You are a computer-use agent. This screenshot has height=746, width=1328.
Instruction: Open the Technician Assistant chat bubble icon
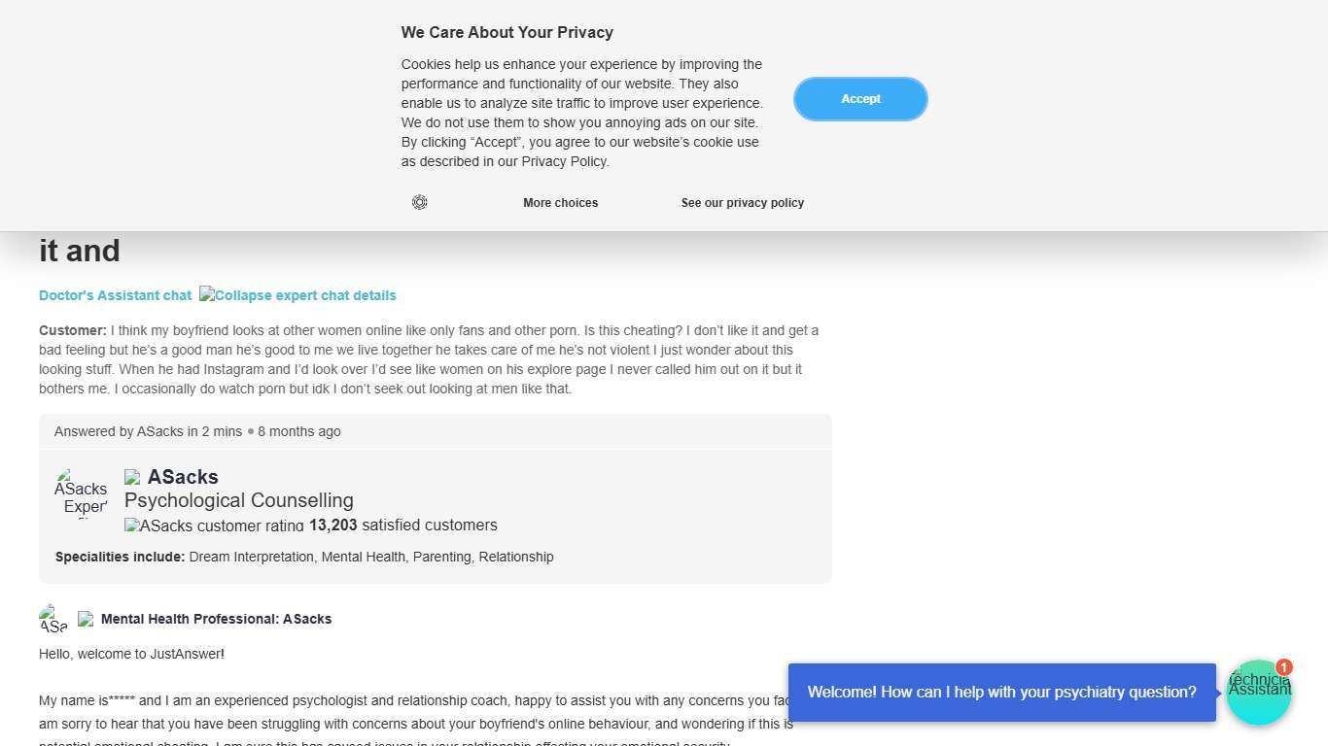(1259, 693)
